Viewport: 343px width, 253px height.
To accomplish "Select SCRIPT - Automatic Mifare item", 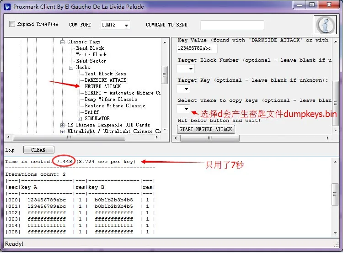I will (123, 93).
